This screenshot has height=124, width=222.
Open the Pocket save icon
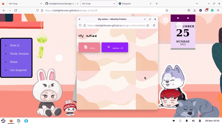coord(189,10)
